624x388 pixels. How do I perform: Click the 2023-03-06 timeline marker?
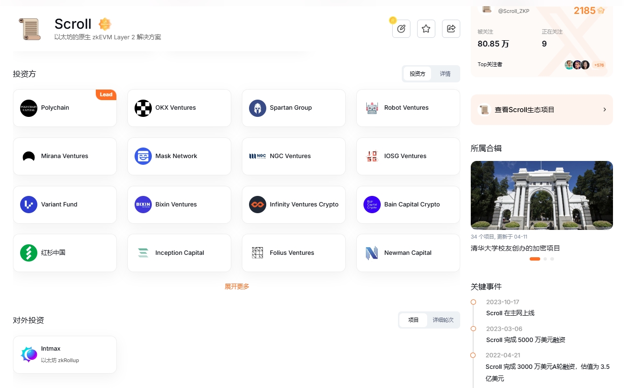point(473,329)
